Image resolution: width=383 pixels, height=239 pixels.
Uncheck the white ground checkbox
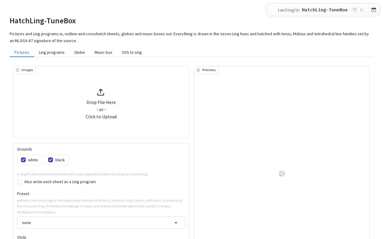(x=23, y=160)
